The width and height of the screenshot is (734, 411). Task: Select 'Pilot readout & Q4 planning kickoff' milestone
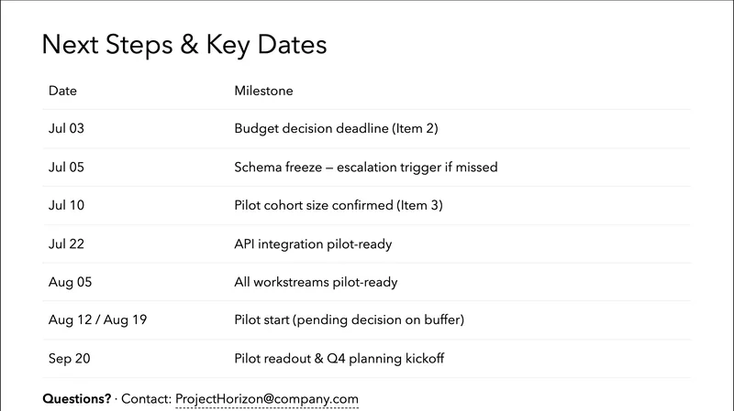pos(339,359)
